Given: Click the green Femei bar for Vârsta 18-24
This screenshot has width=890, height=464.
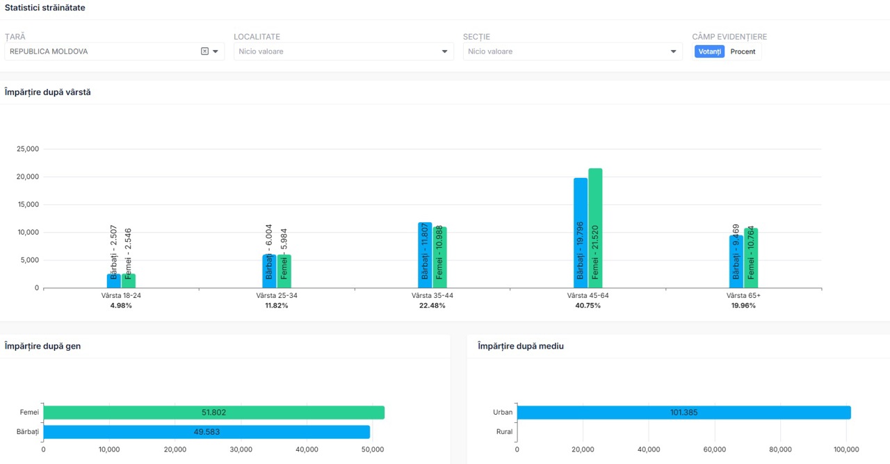Looking at the screenshot, I should [x=128, y=281].
